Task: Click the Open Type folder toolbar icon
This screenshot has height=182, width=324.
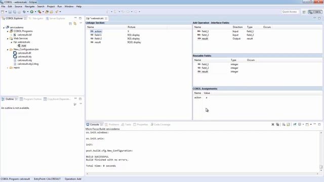Action: point(47,12)
